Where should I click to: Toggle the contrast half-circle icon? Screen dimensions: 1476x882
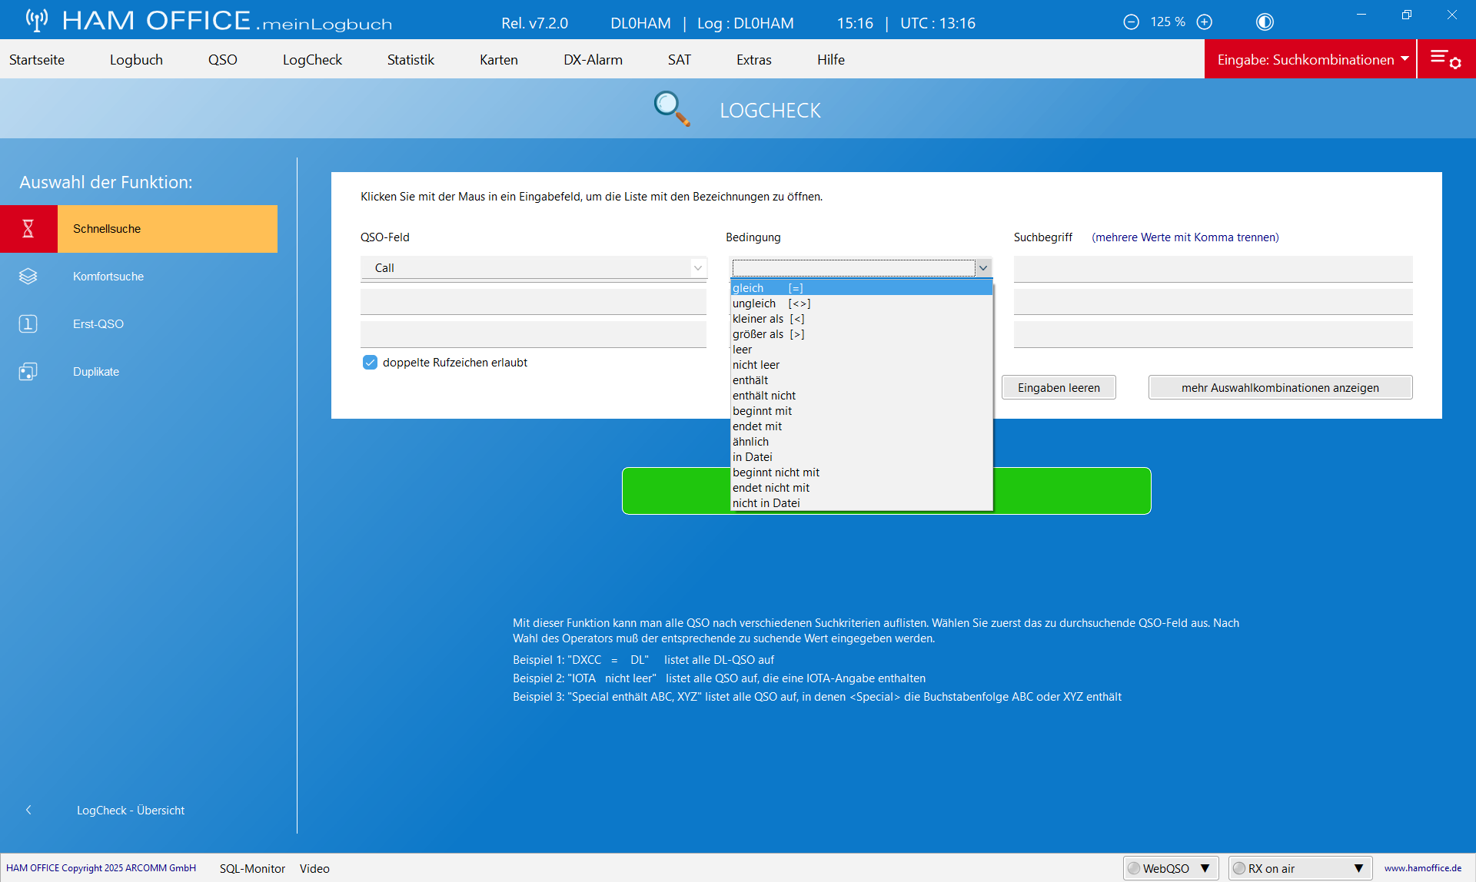pyautogui.click(x=1265, y=22)
